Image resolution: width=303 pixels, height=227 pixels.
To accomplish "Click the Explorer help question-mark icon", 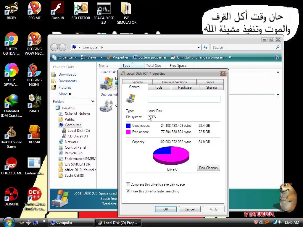I will [x=277, y=57].
